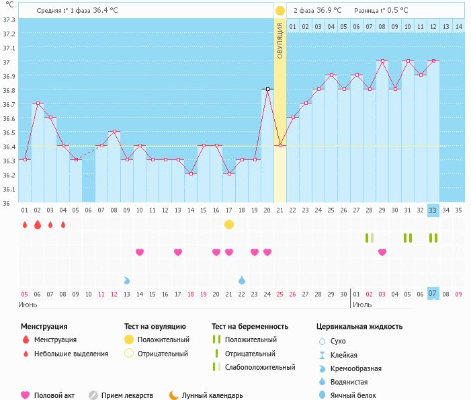The height and width of the screenshot is (400, 471).
Task: Select the 36.4 temperature point on ovulation day 21
Action: coord(280,145)
